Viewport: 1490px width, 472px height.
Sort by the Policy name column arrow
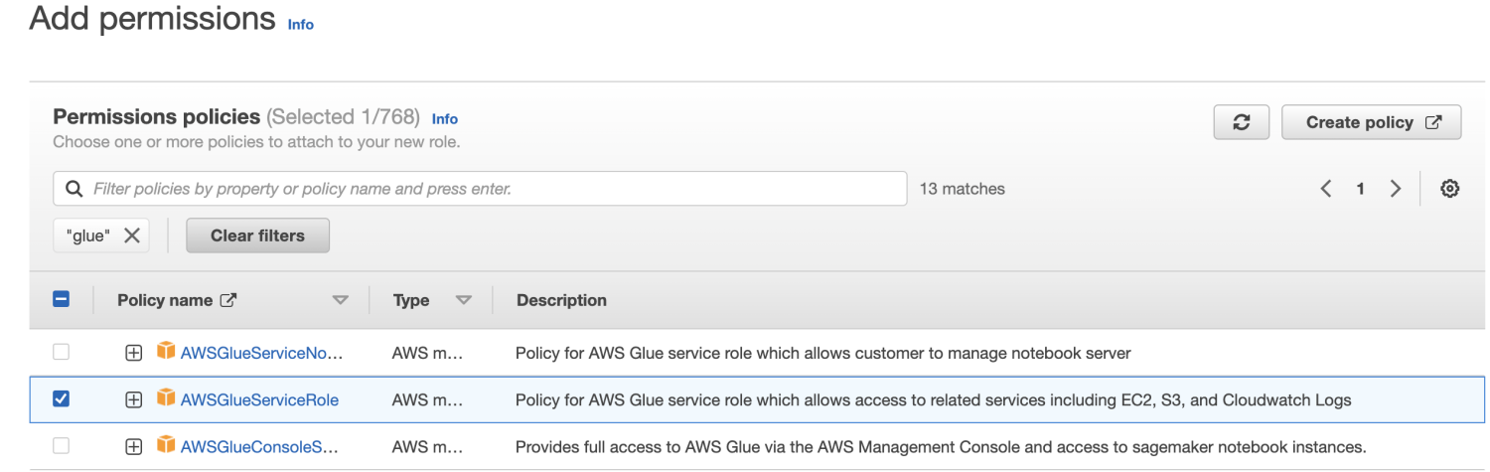(x=341, y=300)
